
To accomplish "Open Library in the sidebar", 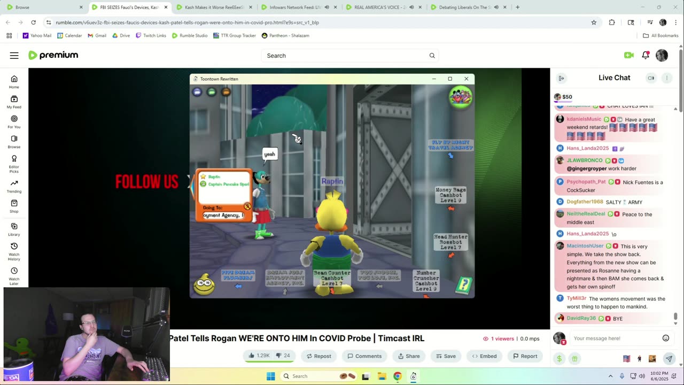I will [x=14, y=229].
